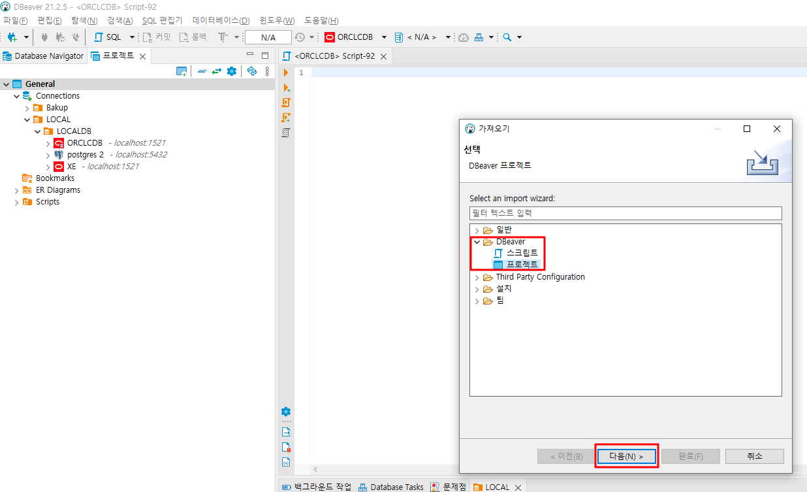
Task: Click the refresh icon in 프로젝트 panel toolbar
Action: tap(252, 71)
